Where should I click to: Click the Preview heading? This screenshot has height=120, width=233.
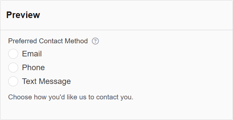point(23,15)
